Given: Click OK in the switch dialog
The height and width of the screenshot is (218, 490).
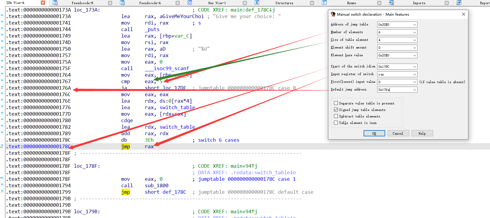Looking at the screenshot, I should (x=374, y=133).
